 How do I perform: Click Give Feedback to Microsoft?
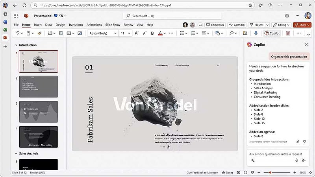(202, 173)
